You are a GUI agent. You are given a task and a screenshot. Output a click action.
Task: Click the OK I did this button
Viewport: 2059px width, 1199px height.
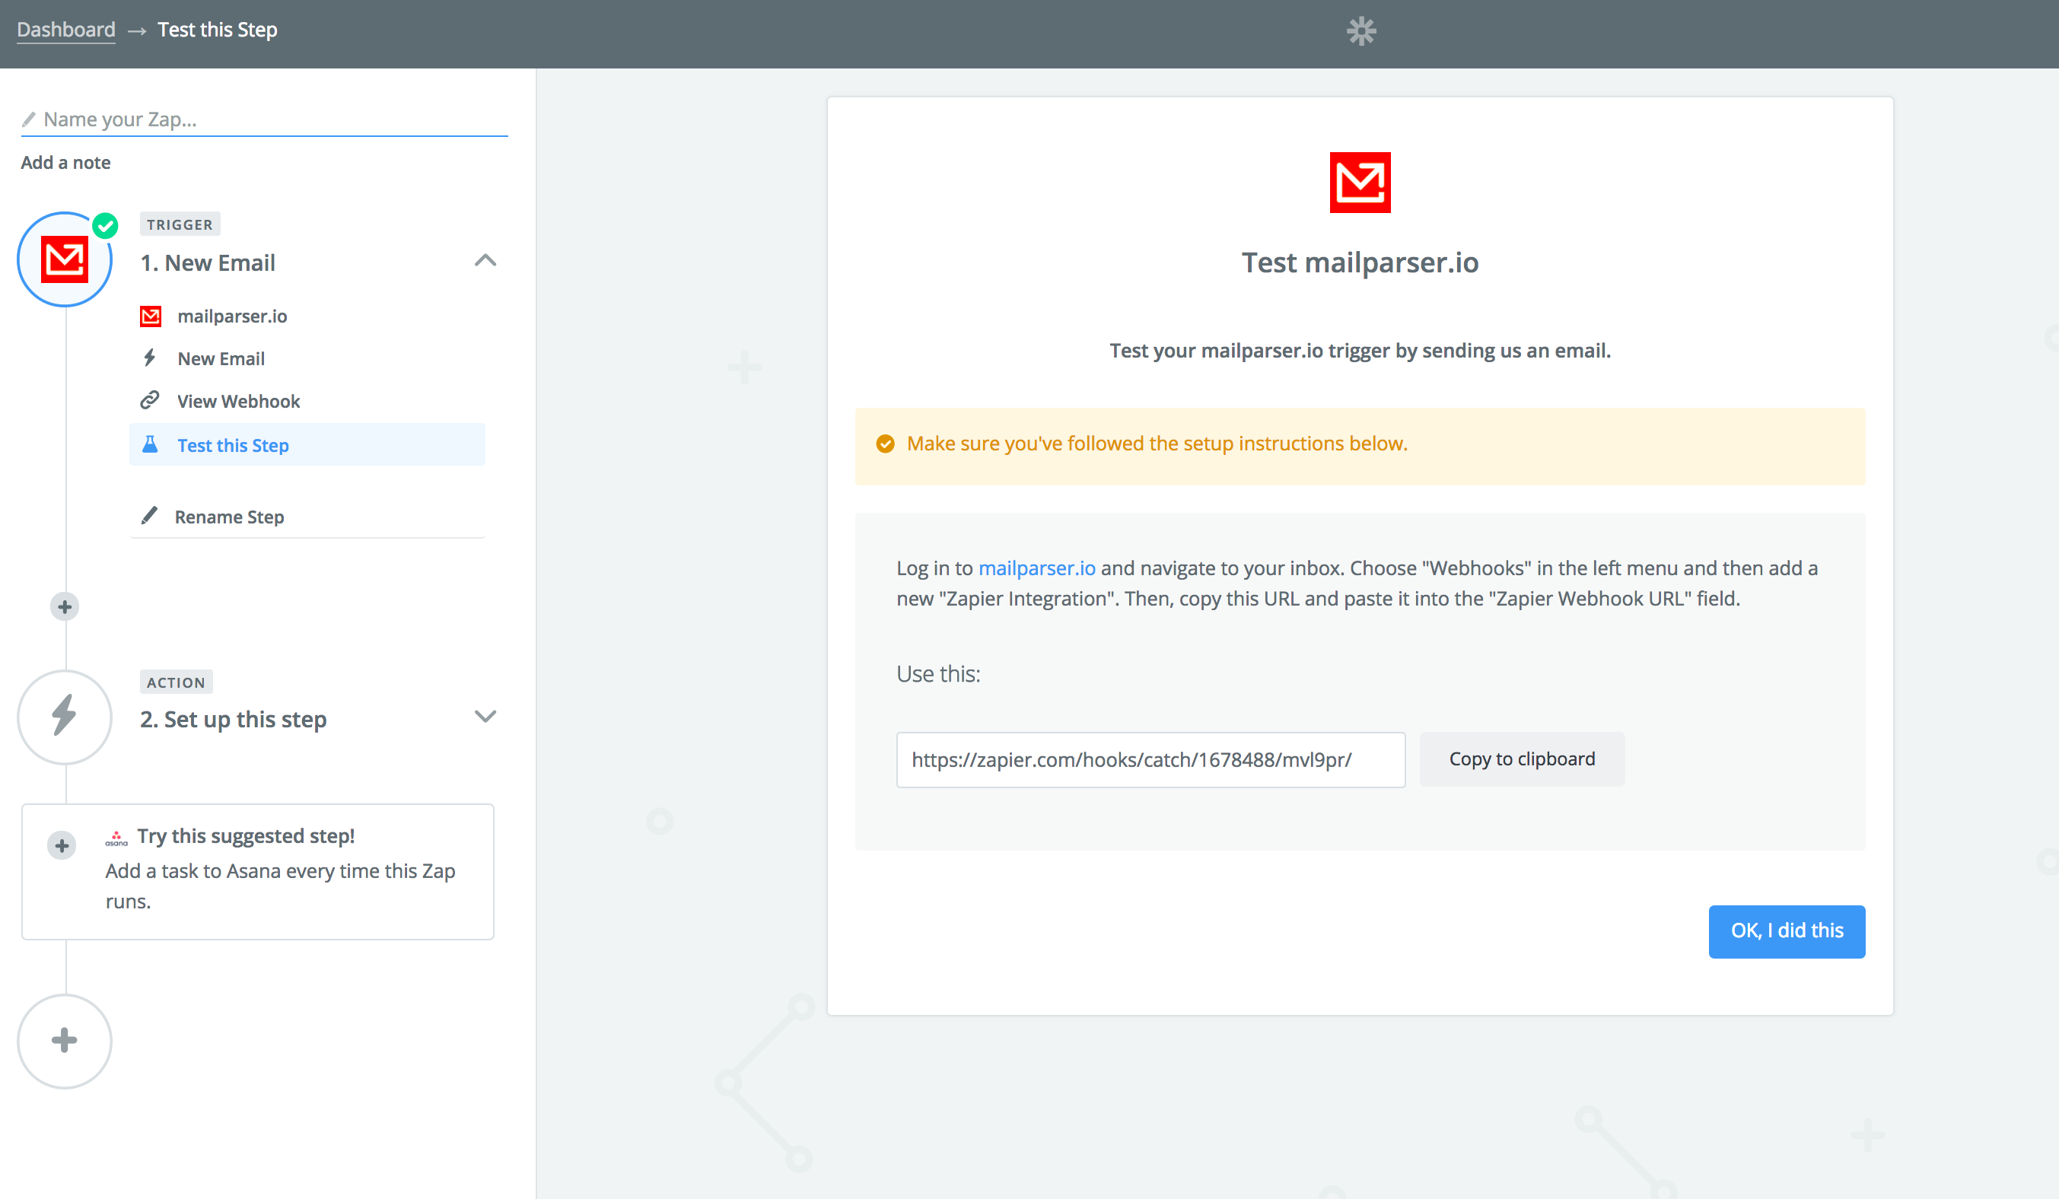[x=1787, y=929]
